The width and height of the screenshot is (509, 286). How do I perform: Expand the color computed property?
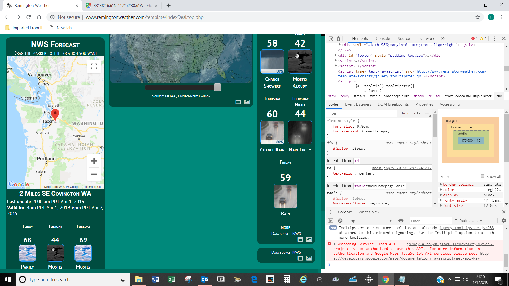pyautogui.click(x=441, y=190)
